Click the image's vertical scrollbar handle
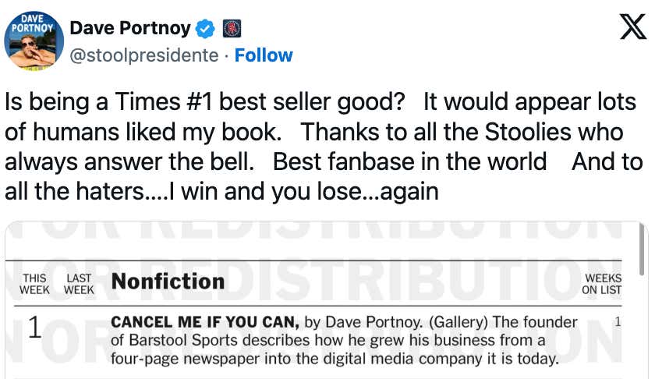Image resolution: width=655 pixels, height=379 pixels. click(x=642, y=249)
